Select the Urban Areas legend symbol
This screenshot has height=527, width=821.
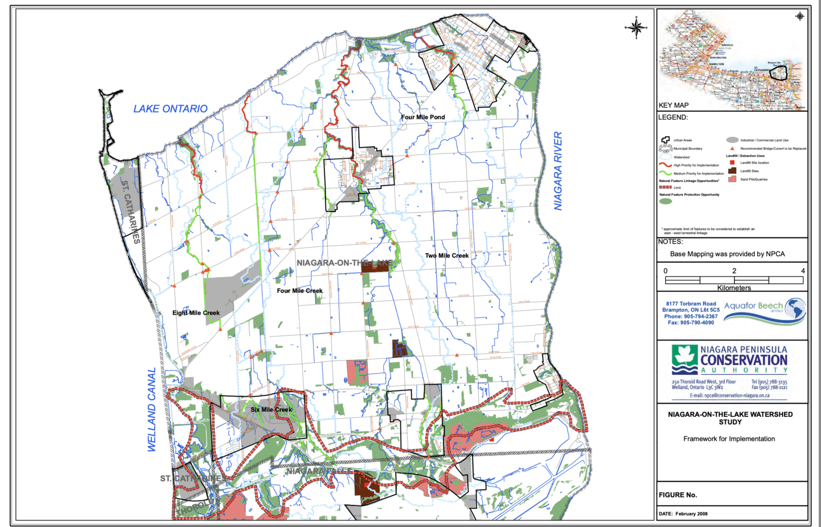click(665, 140)
